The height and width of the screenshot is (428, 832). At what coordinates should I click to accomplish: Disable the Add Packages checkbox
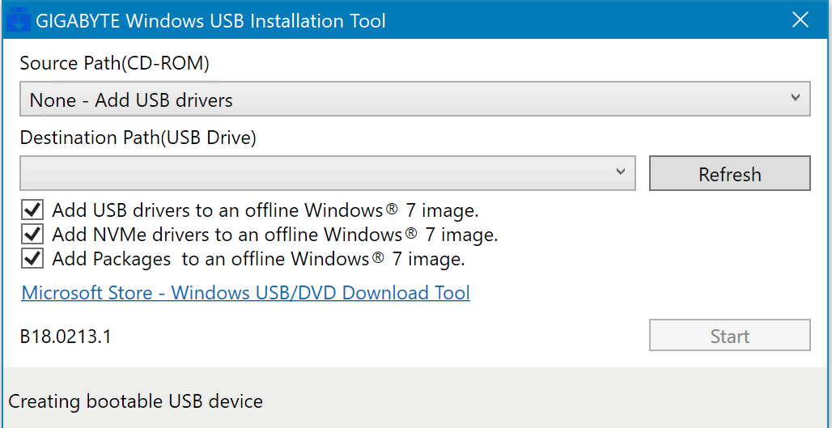[x=32, y=259]
